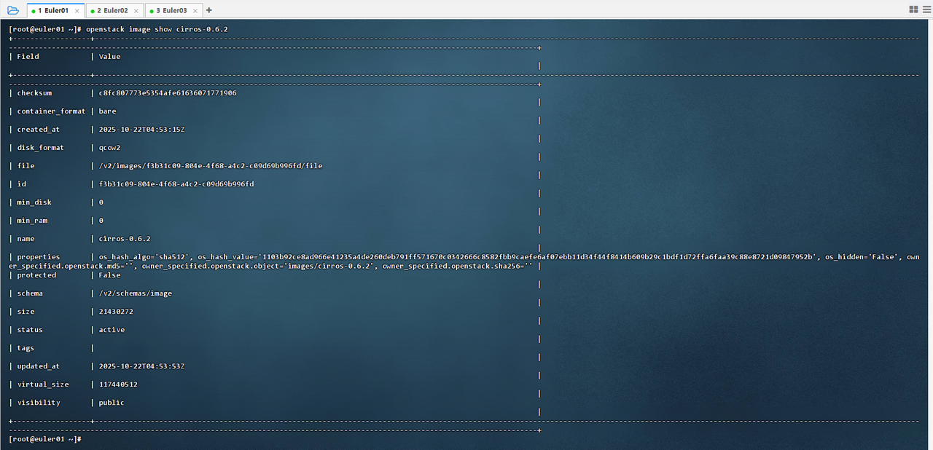The height and width of the screenshot is (450, 933).
Task: Click timestamp 2025-10-22T04:53:53Z
Action: click(141, 366)
